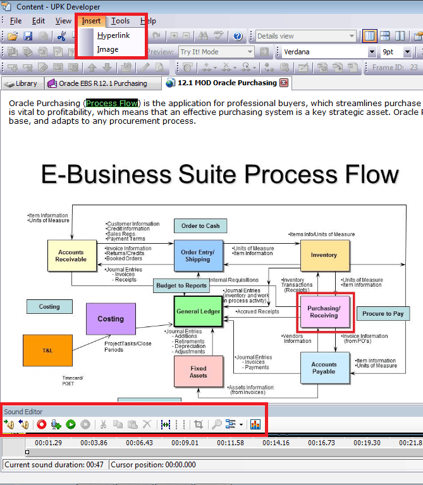
Task: Click the attachment paperclip icon
Action: click(42, 68)
